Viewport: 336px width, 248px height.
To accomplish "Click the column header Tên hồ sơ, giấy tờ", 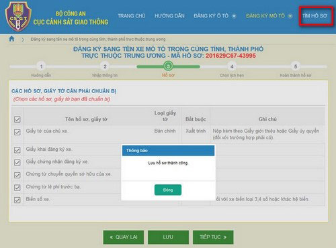I will point(86,119).
